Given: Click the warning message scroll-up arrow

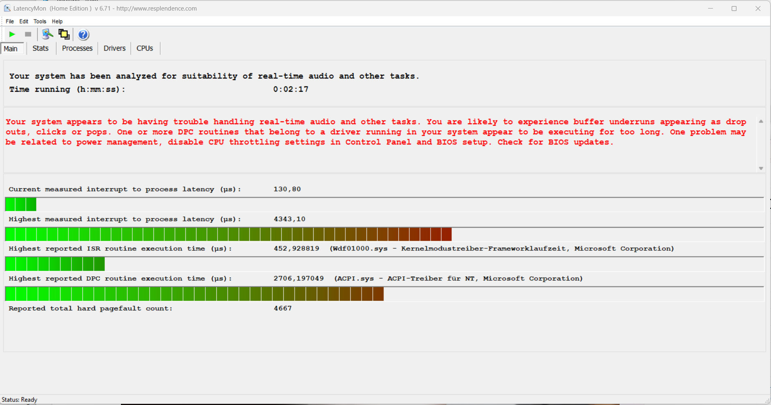Looking at the screenshot, I should (761, 121).
